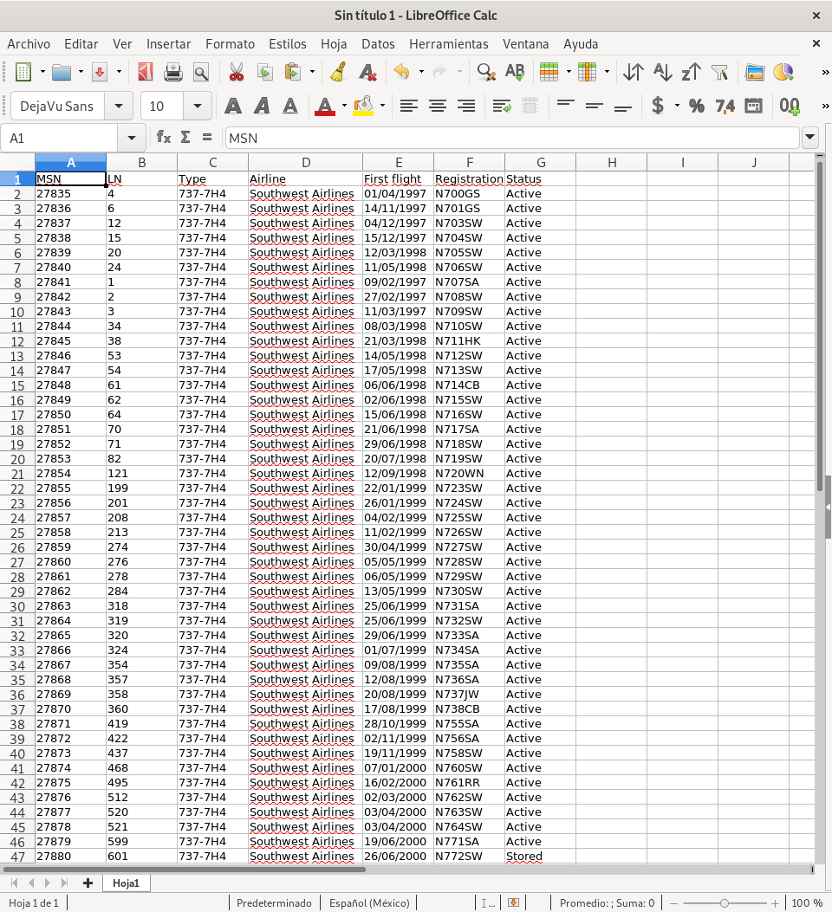Click the Print icon in toolbar

(x=173, y=73)
